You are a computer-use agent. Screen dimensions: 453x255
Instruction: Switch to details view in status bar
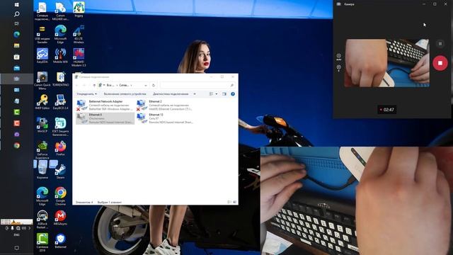click(x=229, y=202)
